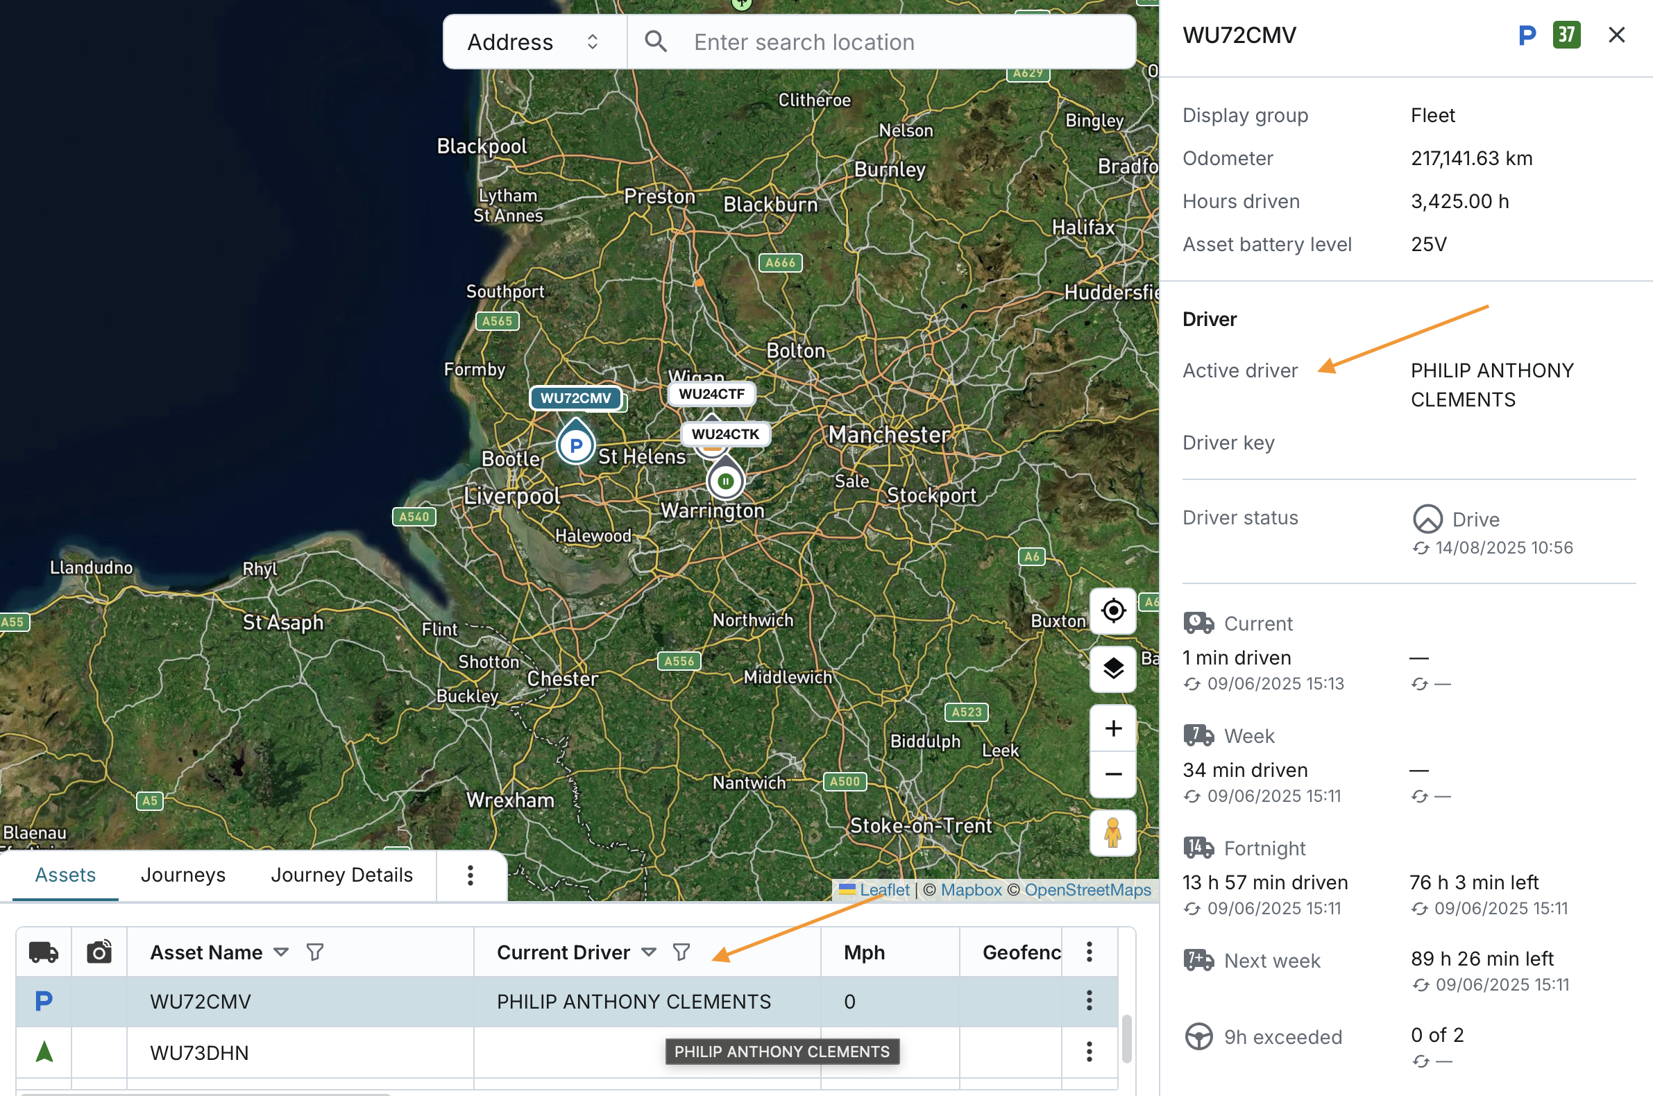Switch to the Journeys tab
Image resolution: width=1653 pixels, height=1096 pixels.
183,875
